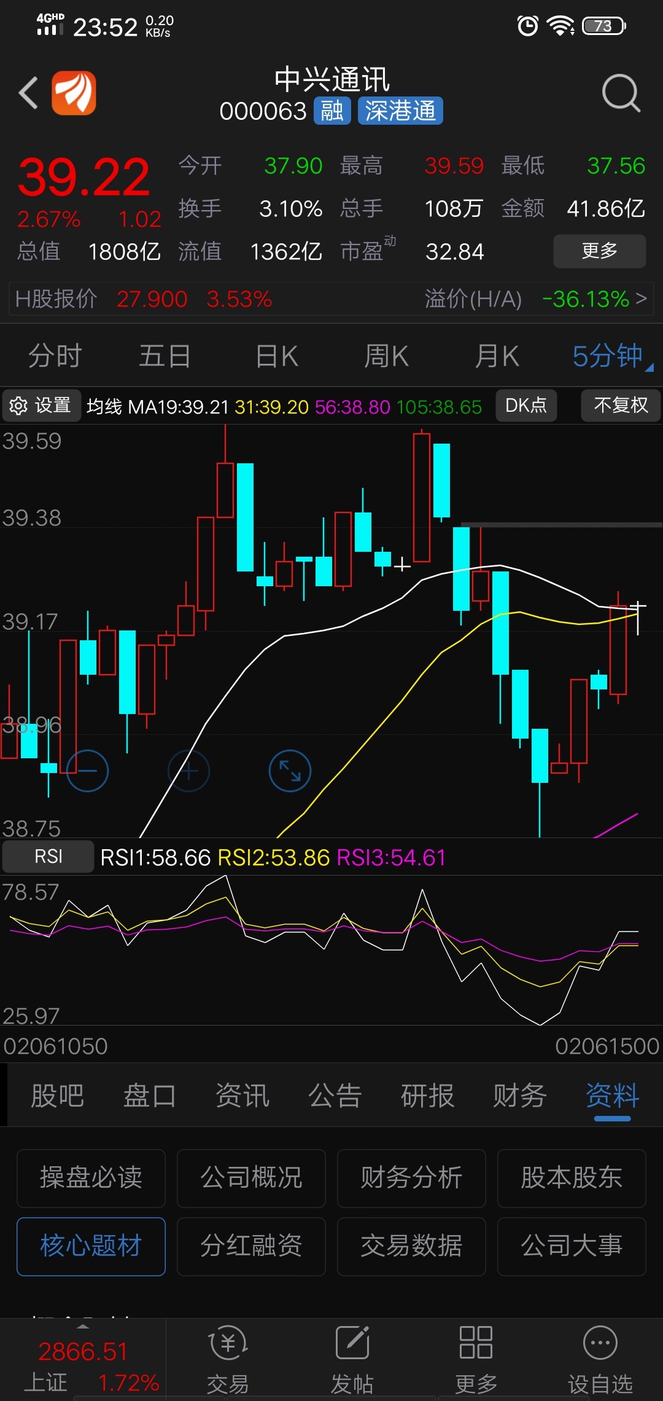Image resolution: width=663 pixels, height=1401 pixels.
Task: Tap the 融 margin trading badge
Action: click(x=332, y=111)
